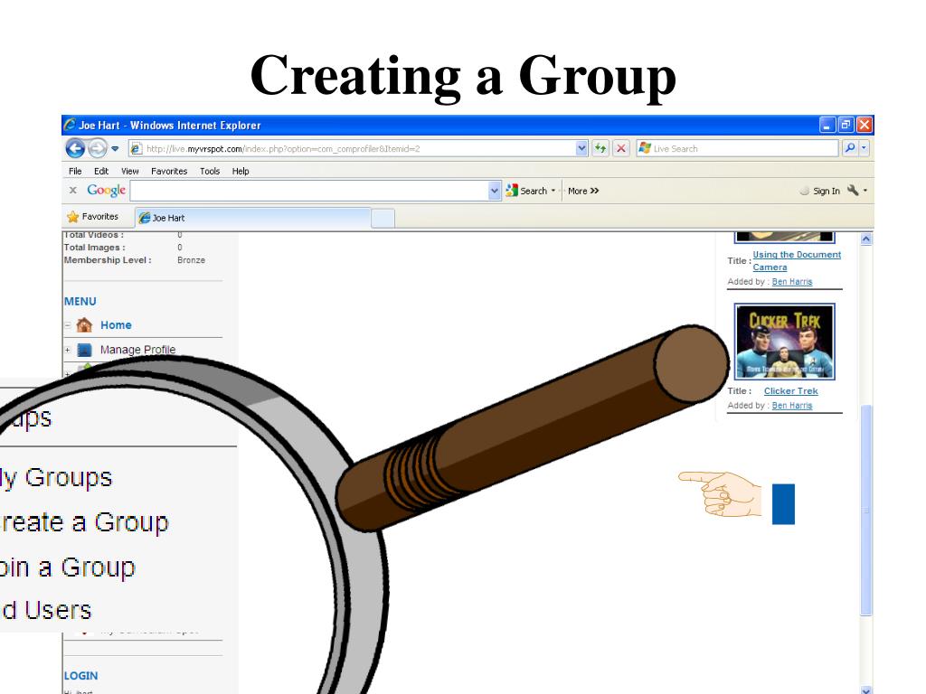Open the View menu

(x=130, y=171)
